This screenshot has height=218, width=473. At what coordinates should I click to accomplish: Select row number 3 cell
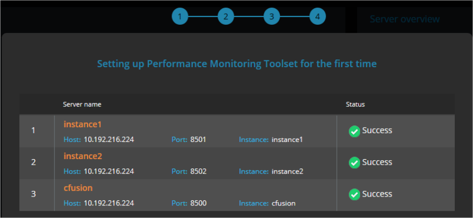[33, 194]
